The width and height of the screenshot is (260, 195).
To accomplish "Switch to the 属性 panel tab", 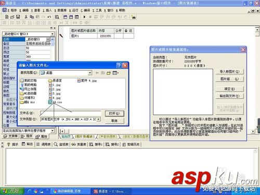I will [42, 136].
